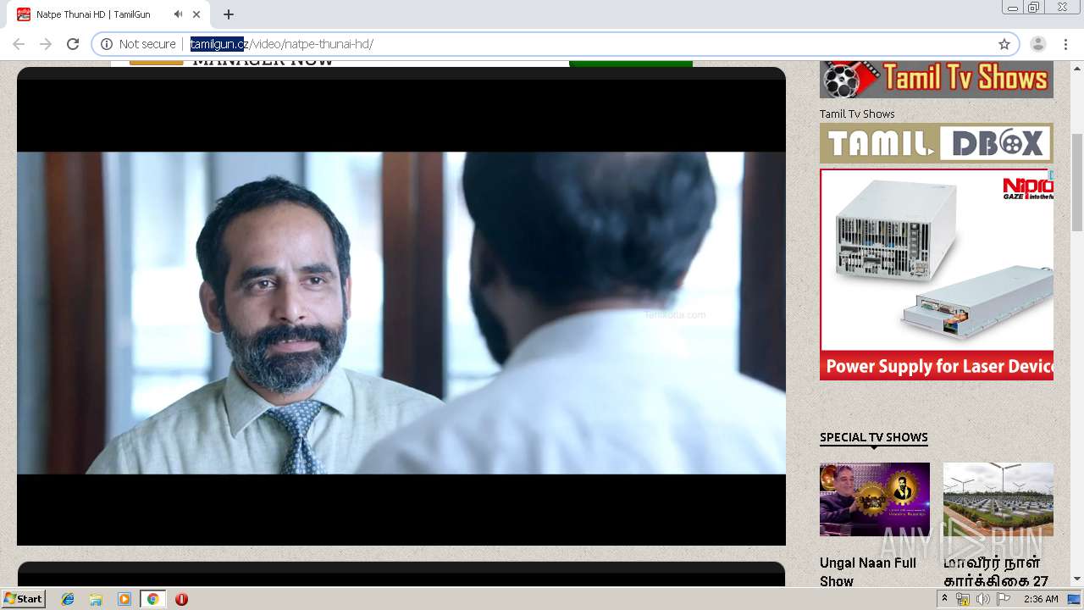Go forward to the next page
Viewport: 1084px width, 610px height.
46,44
